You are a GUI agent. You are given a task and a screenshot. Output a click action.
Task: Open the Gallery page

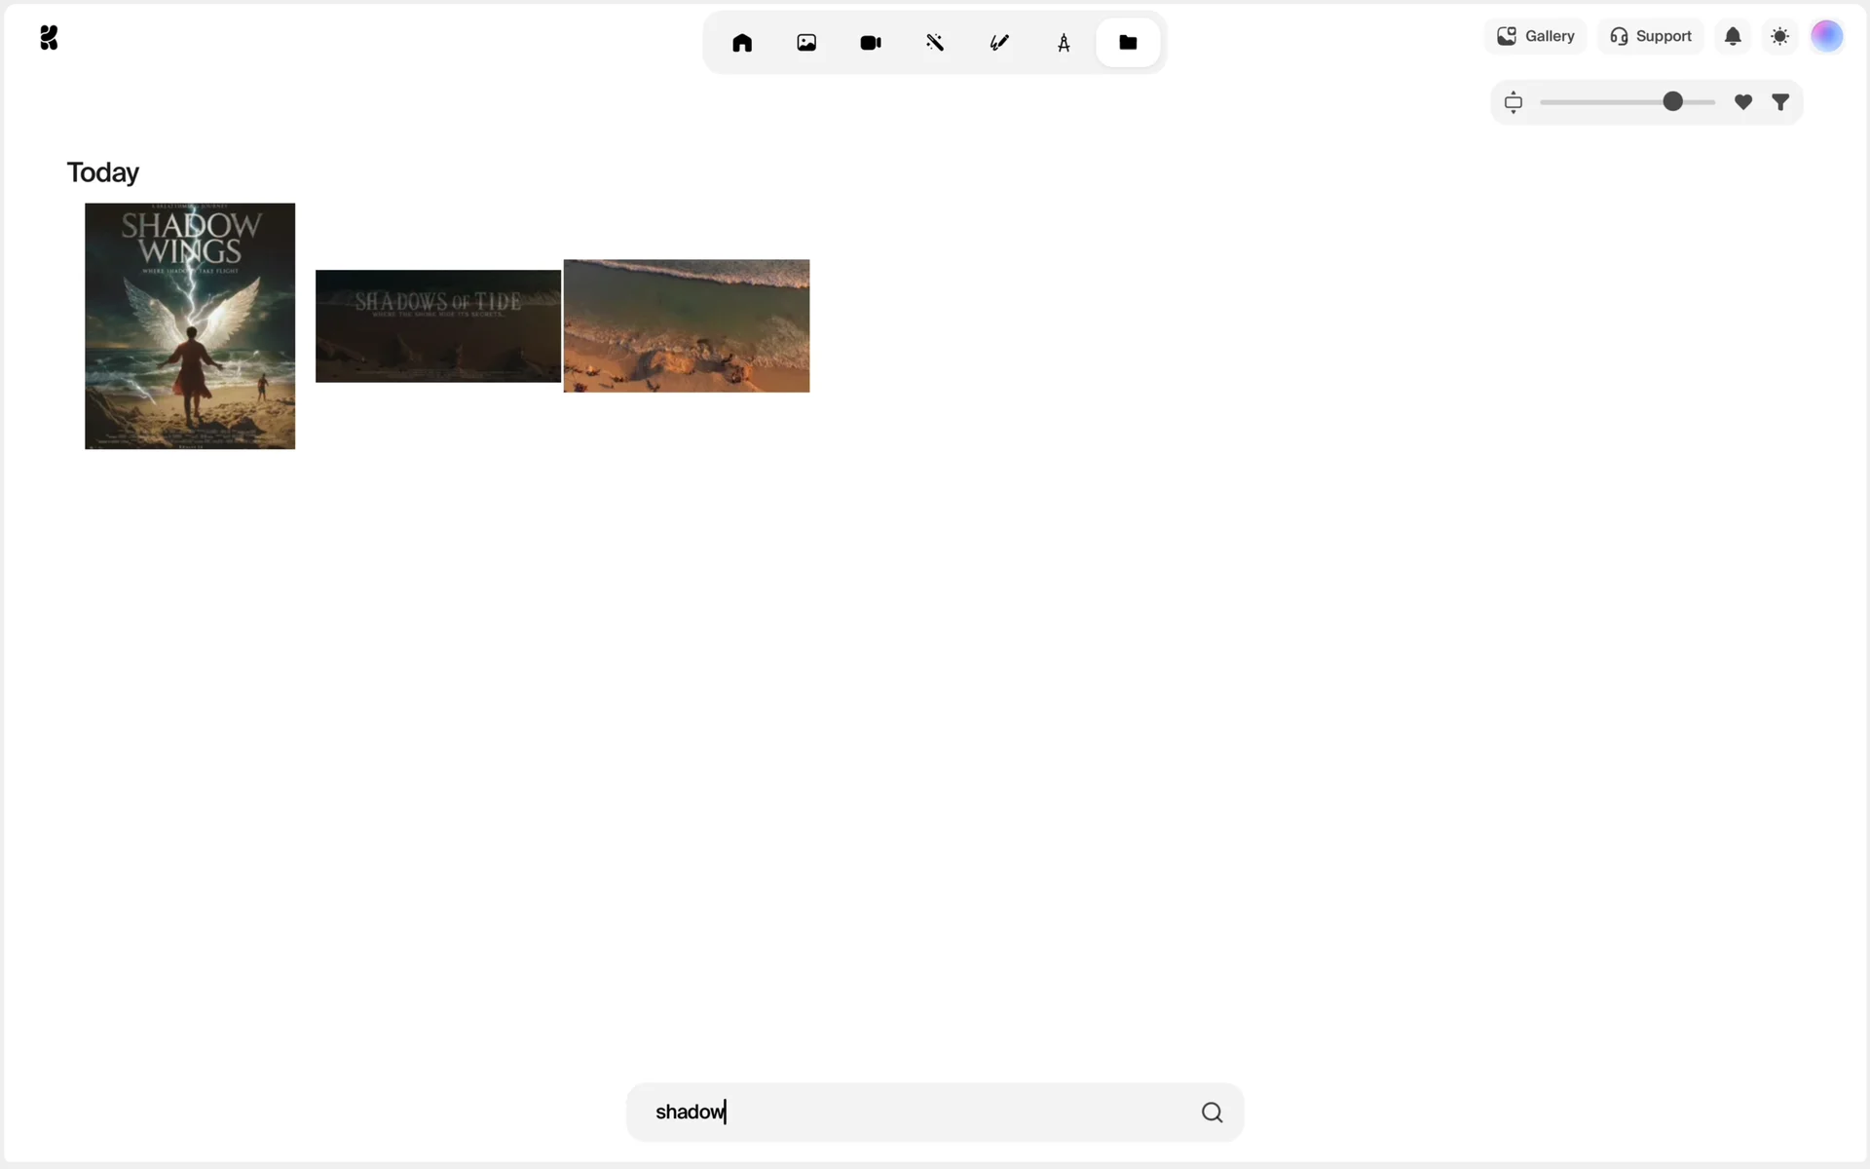pos(1536,36)
